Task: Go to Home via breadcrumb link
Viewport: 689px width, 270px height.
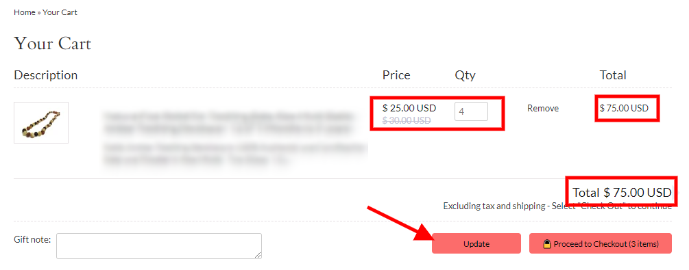Action: 25,12
